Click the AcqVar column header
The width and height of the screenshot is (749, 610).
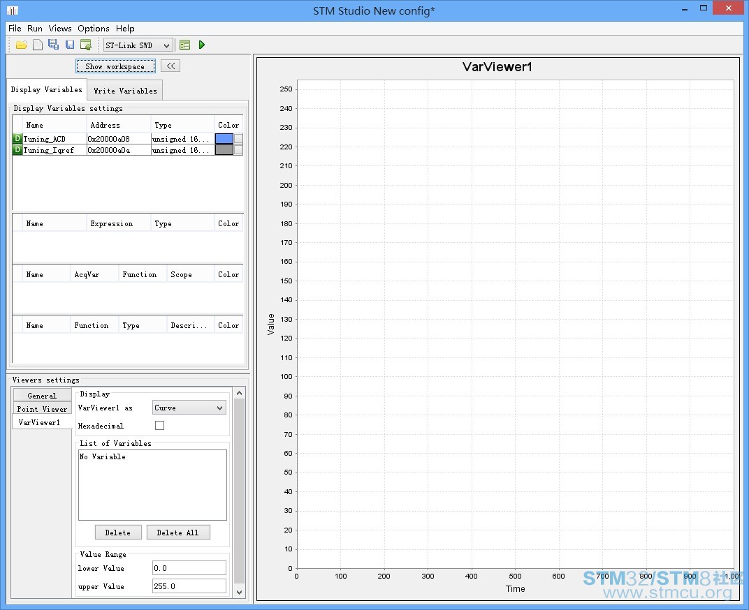click(94, 274)
